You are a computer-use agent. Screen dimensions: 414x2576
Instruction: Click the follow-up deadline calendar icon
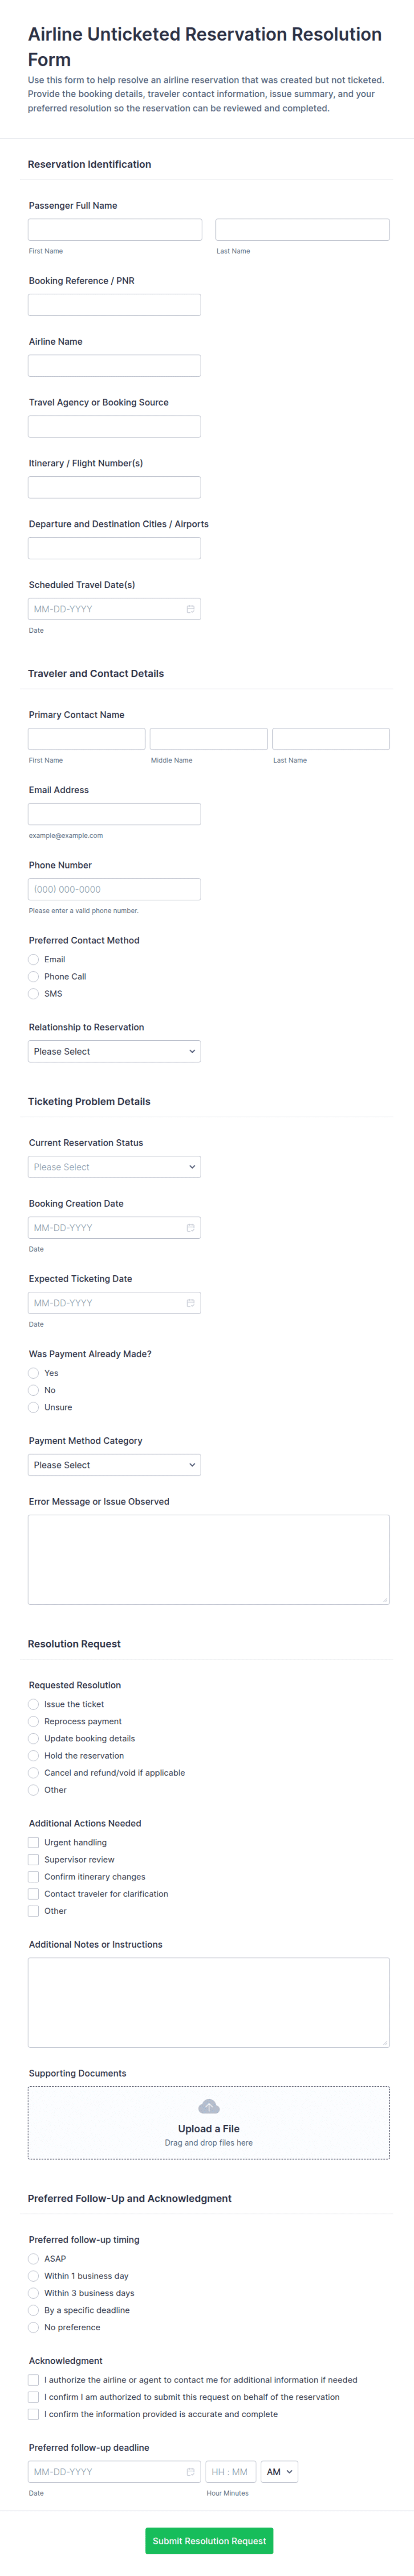point(191,2472)
